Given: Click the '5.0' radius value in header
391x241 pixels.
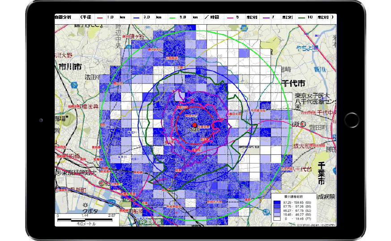Looking at the screenshot, I should pos(183,17).
